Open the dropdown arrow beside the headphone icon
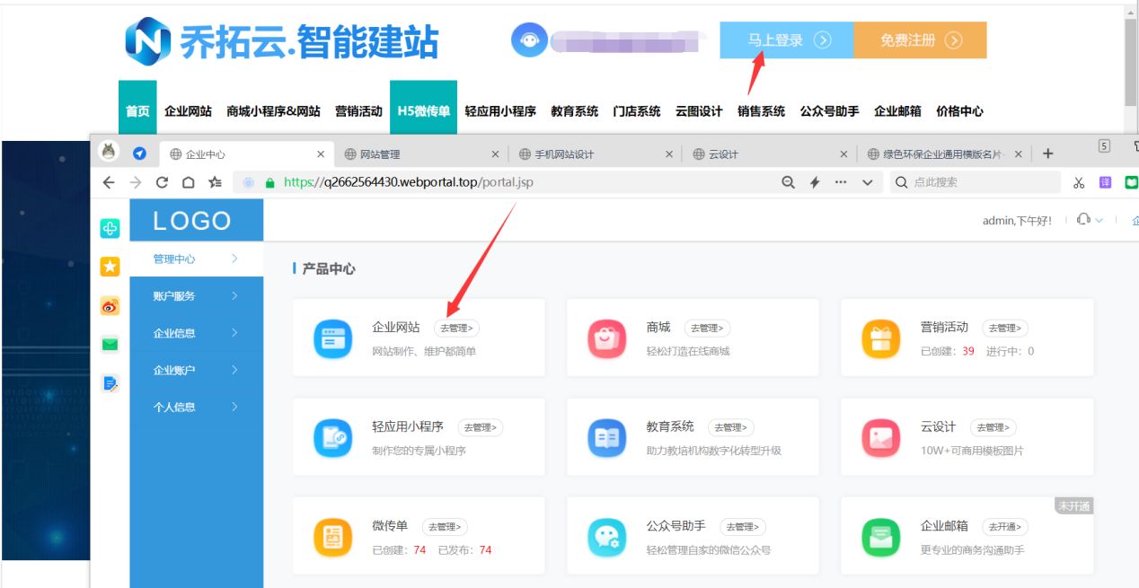The image size is (1139, 588). 1098,219
